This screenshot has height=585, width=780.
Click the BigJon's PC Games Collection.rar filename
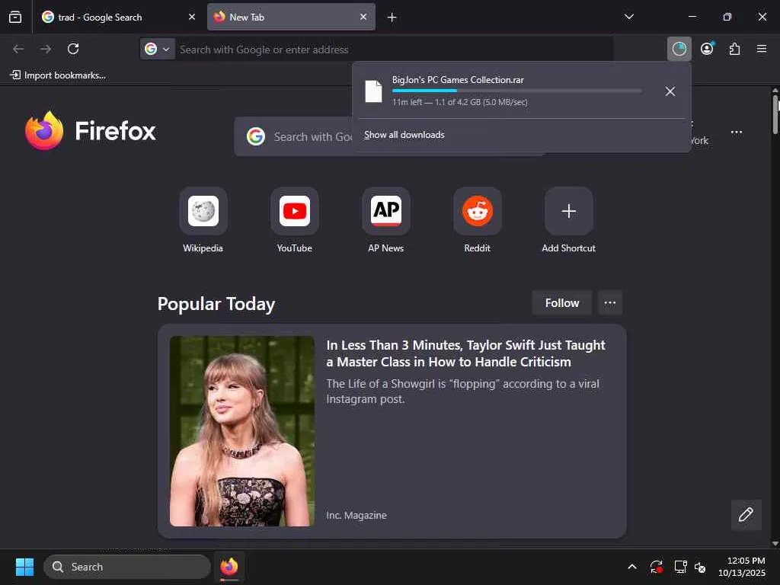pyautogui.click(x=458, y=79)
